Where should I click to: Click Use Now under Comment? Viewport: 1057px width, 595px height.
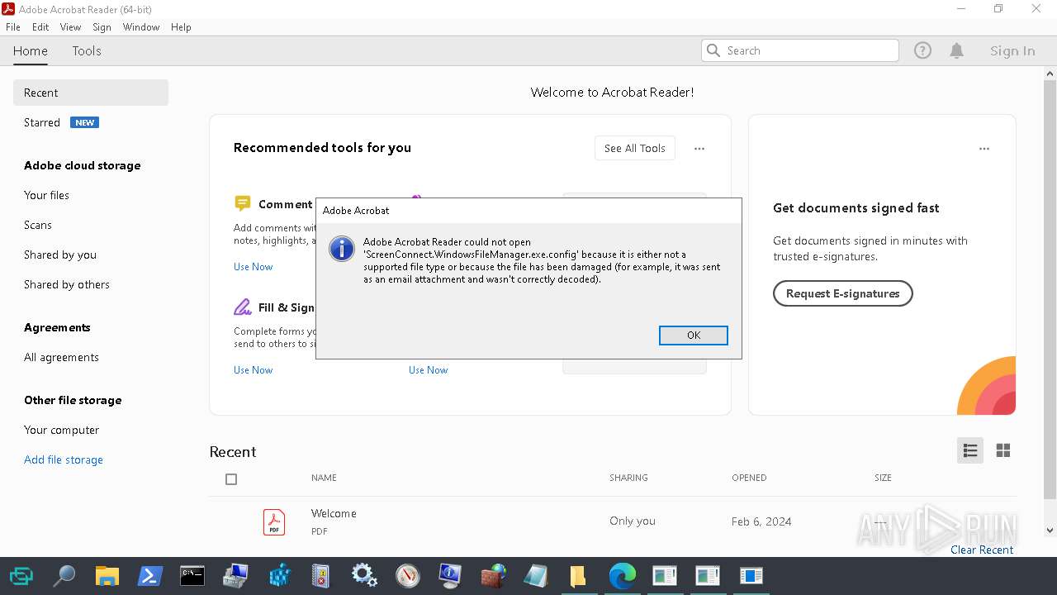[x=253, y=266]
